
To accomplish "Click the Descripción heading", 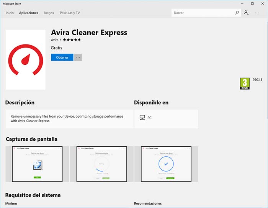I will (20, 103).
